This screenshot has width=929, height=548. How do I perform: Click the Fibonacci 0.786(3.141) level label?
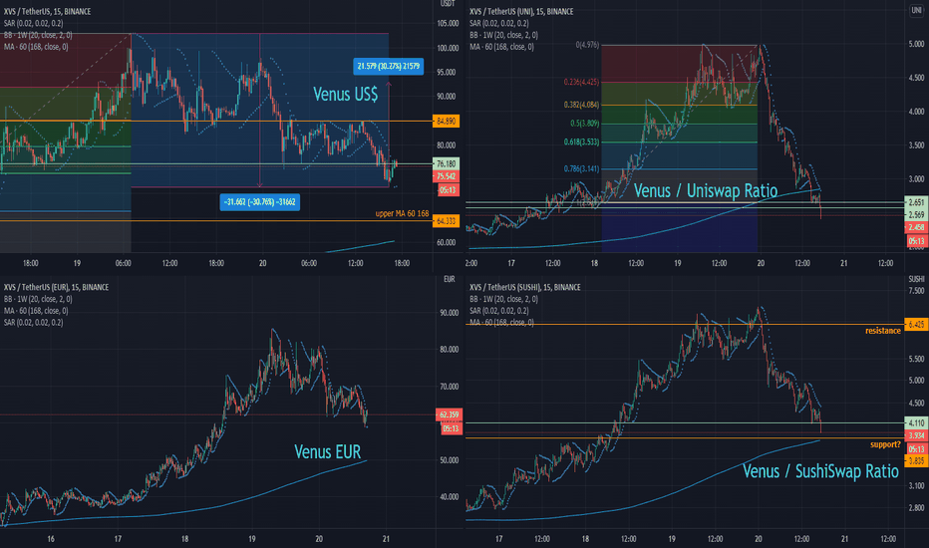point(581,168)
